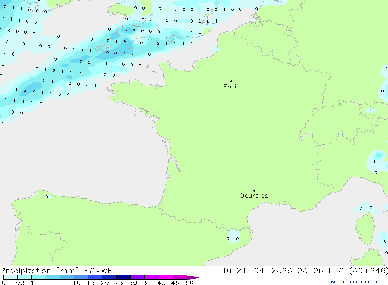Click the precipitation value 5 over England
388x285 pixels.
click(125, 42)
